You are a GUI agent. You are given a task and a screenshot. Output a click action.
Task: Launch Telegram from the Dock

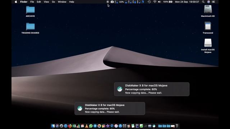(95, 126)
